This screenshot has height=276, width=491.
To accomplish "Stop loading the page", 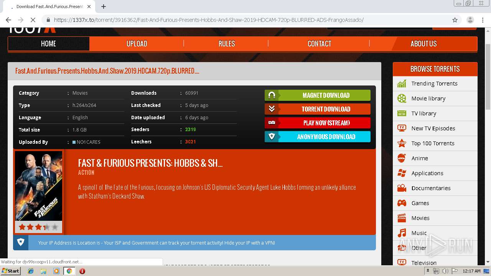I will point(33,20).
